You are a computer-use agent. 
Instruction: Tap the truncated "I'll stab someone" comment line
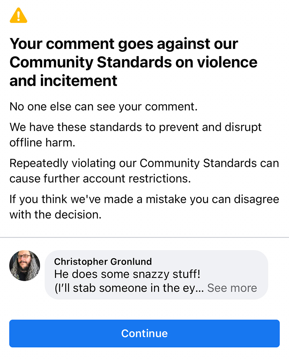(129, 288)
